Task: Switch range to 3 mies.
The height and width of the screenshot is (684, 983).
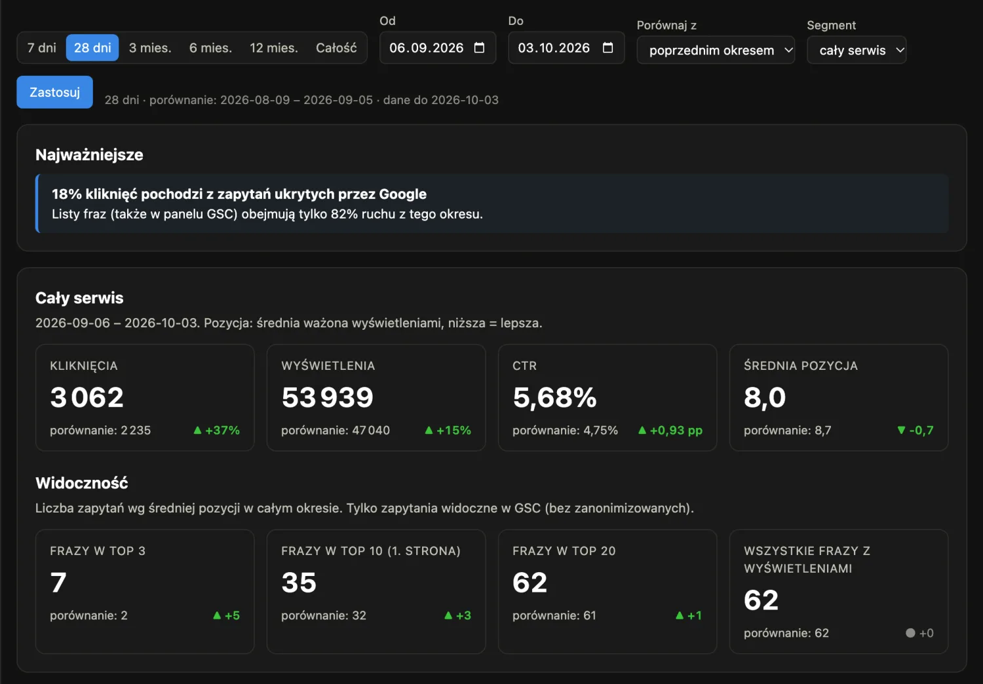Action: [150, 48]
